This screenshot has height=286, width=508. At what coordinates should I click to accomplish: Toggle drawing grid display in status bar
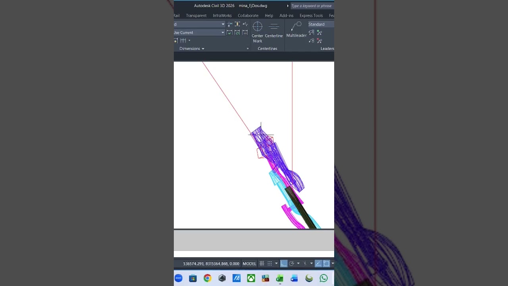pyautogui.click(x=262, y=263)
